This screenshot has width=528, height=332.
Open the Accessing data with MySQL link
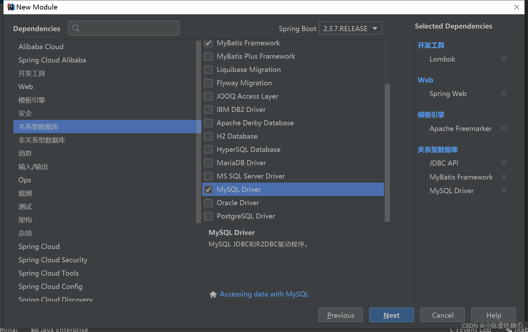(x=264, y=294)
